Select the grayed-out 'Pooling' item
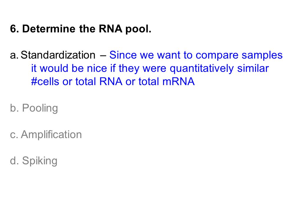 (x=40, y=108)
